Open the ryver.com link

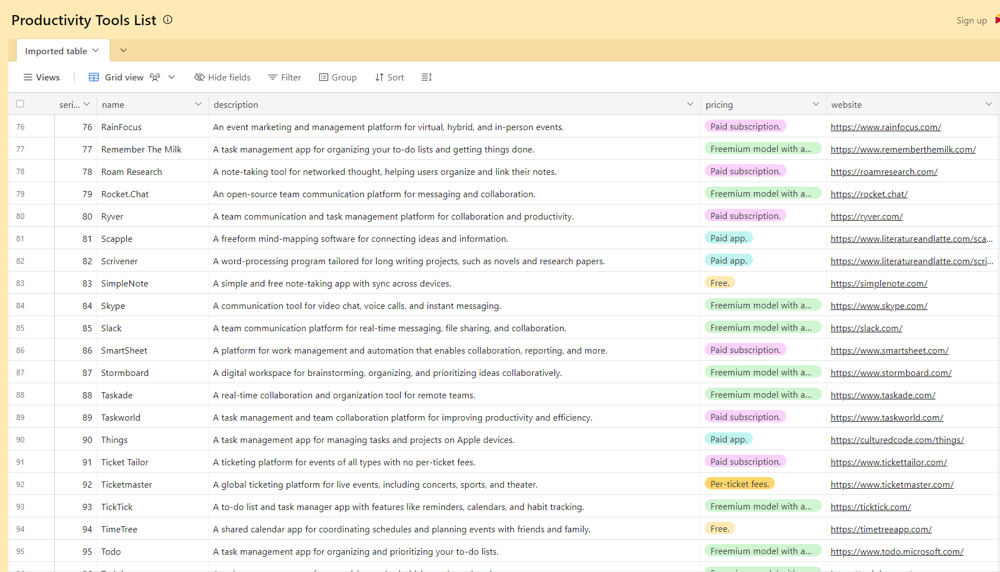[x=866, y=217]
